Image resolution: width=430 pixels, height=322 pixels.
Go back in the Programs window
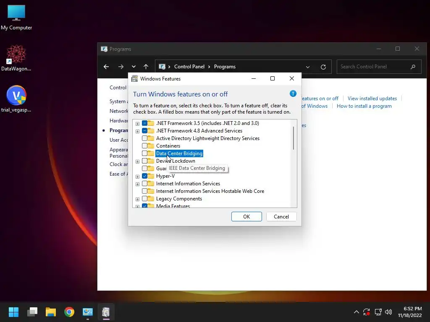point(106,67)
